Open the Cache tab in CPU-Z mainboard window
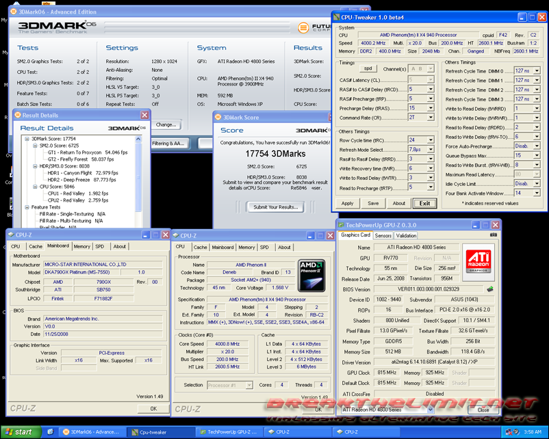The width and height of the screenshot is (549, 439). point(36,246)
